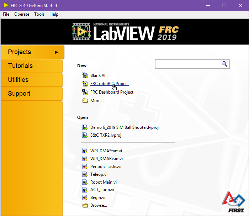This screenshot has height=216, width=249.
Task: Create a new FRC Dashboard Project
Action: pyautogui.click(x=112, y=92)
